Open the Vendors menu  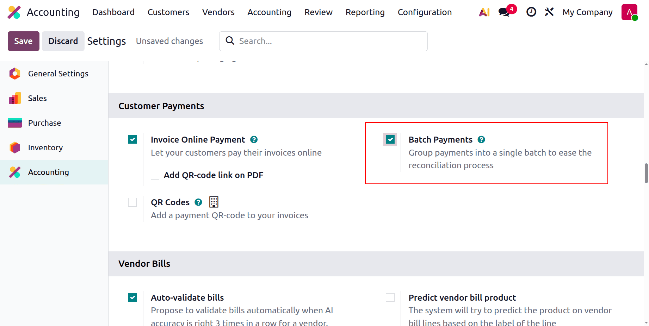(x=218, y=12)
